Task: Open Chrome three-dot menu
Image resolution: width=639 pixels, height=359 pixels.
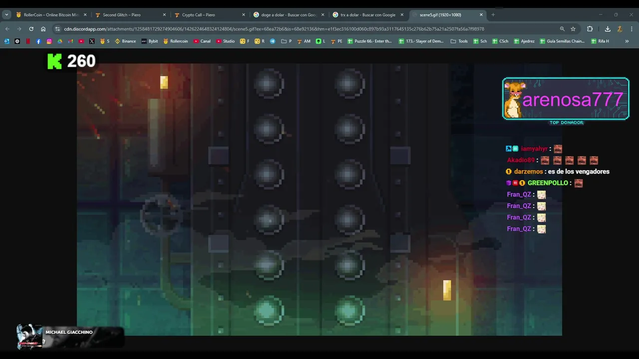Action: click(632, 29)
